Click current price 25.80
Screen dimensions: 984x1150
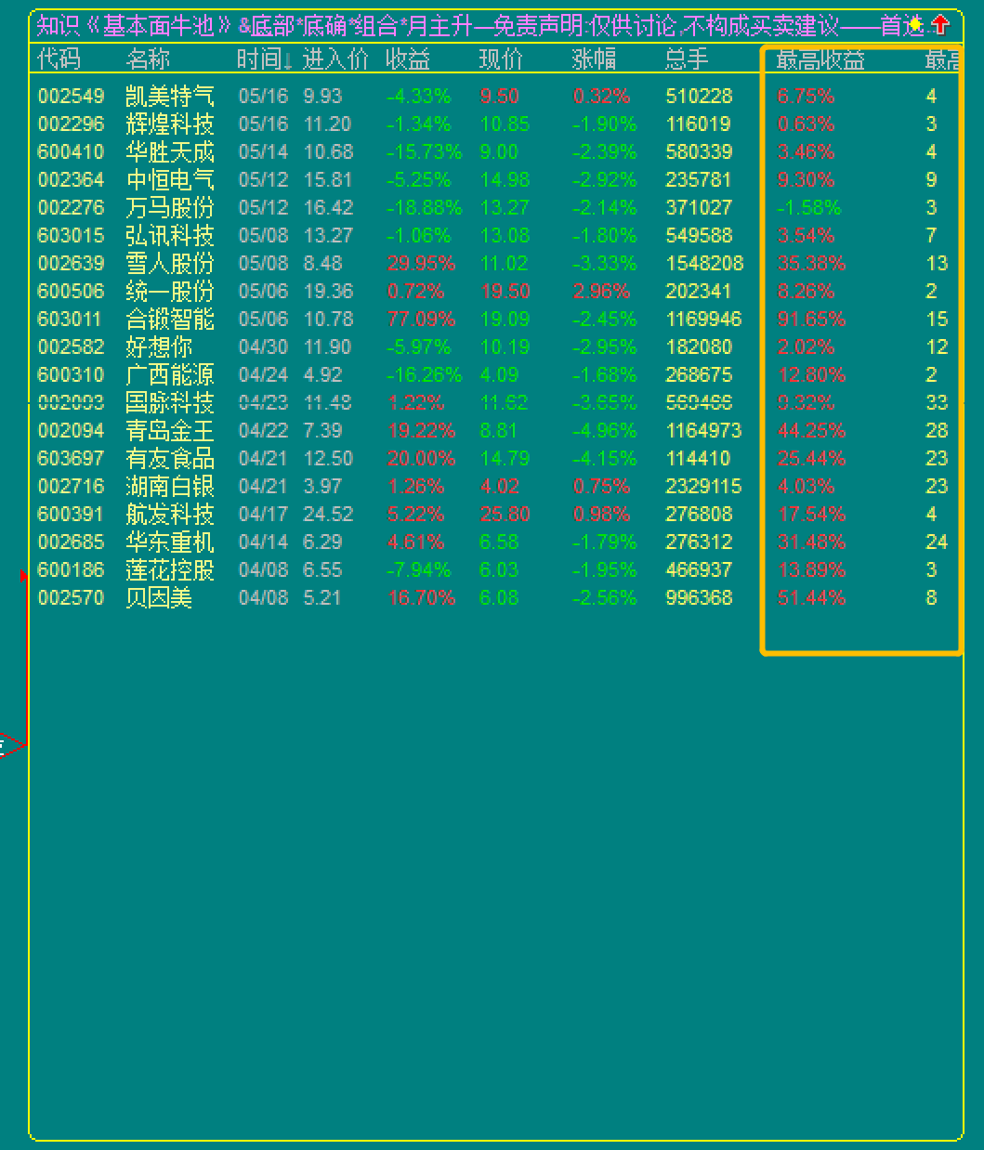505,514
